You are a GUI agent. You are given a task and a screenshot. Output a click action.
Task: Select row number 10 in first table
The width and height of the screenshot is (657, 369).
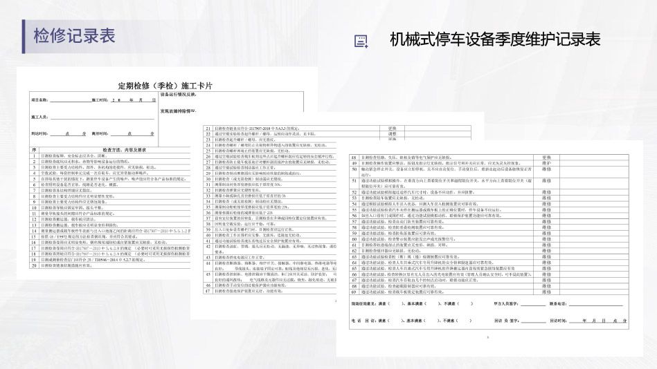[x=34, y=207]
